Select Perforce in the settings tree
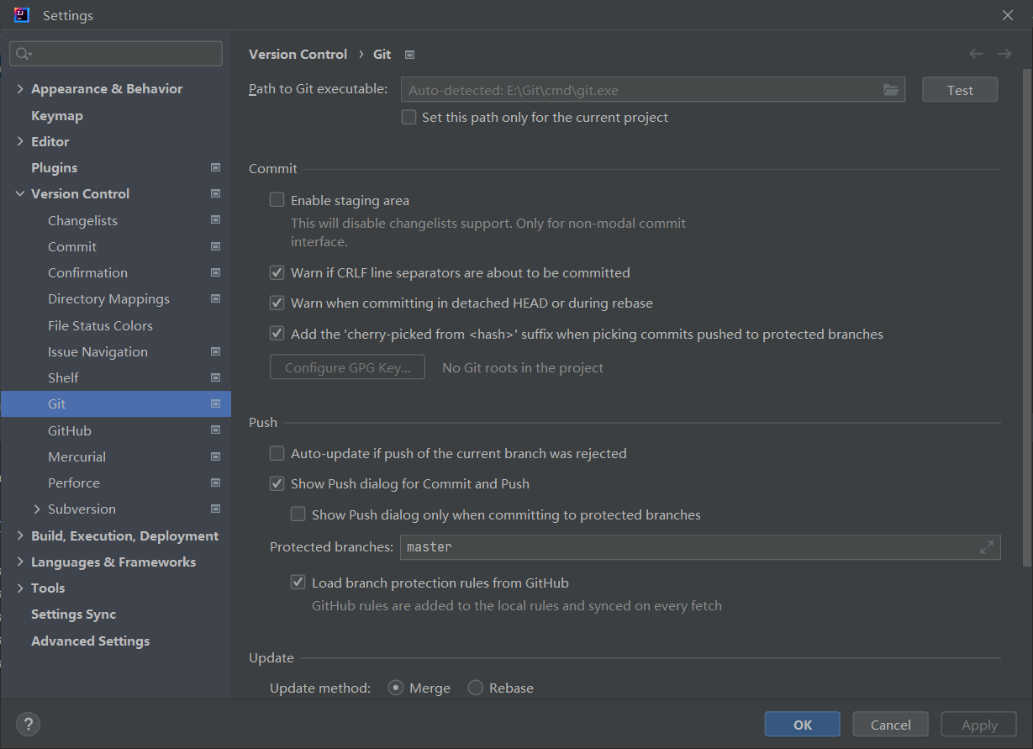 pos(74,483)
